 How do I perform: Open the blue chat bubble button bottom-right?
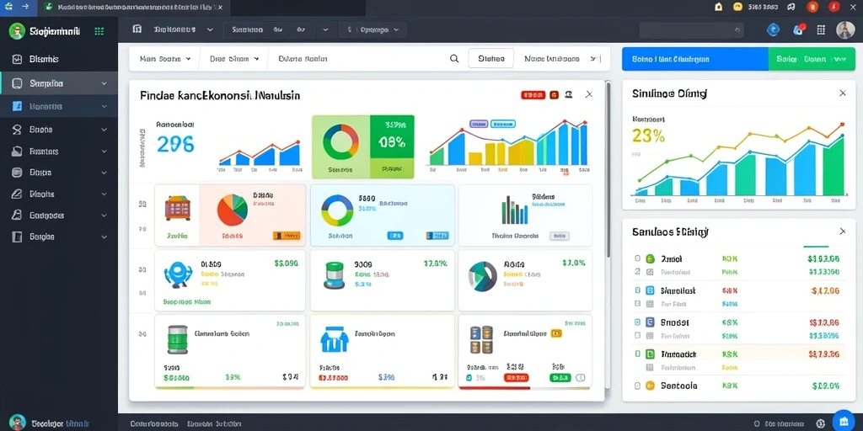click(843, 421)
